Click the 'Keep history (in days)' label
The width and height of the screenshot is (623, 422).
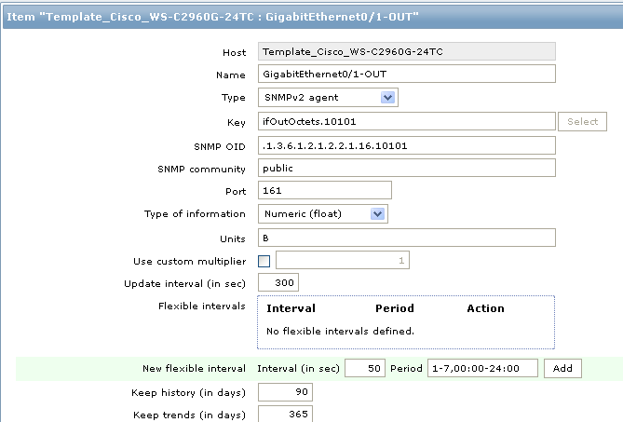pyautogui.click(x=188, y=393)
